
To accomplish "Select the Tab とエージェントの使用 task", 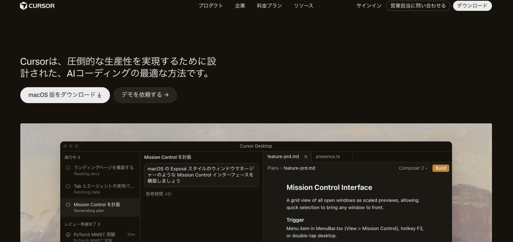I will point(100,189).
